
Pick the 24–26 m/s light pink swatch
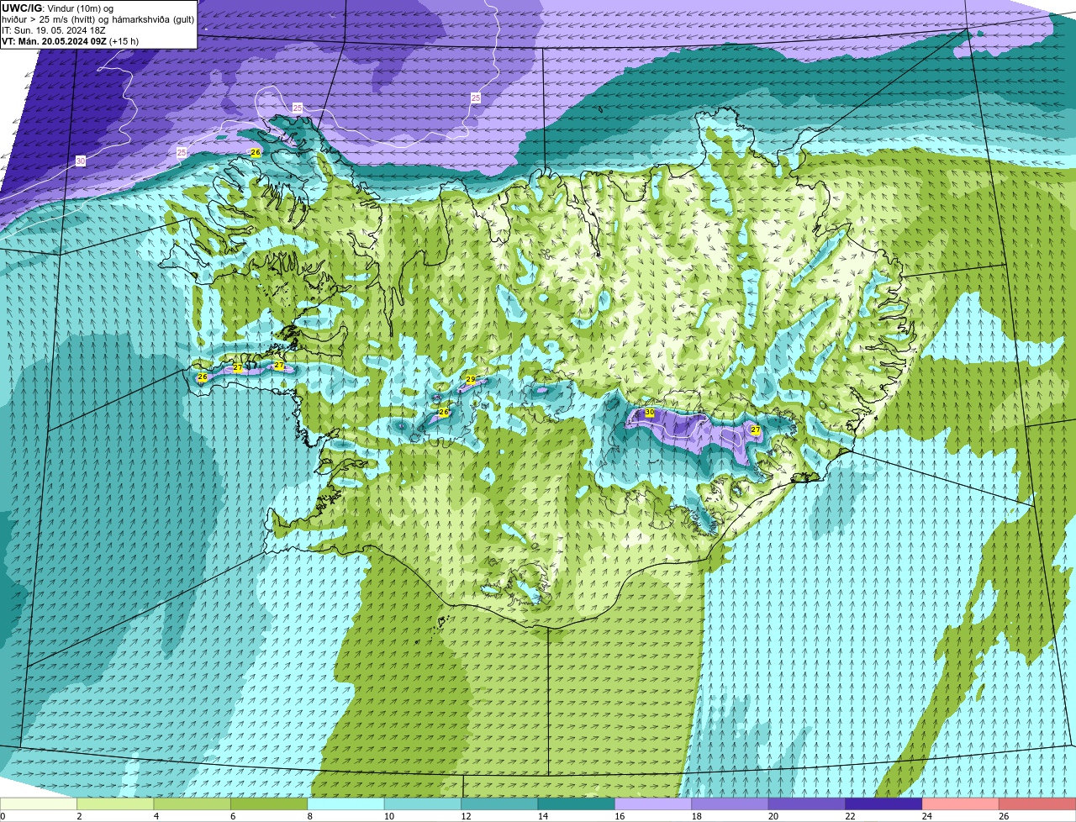click(960, 804)
